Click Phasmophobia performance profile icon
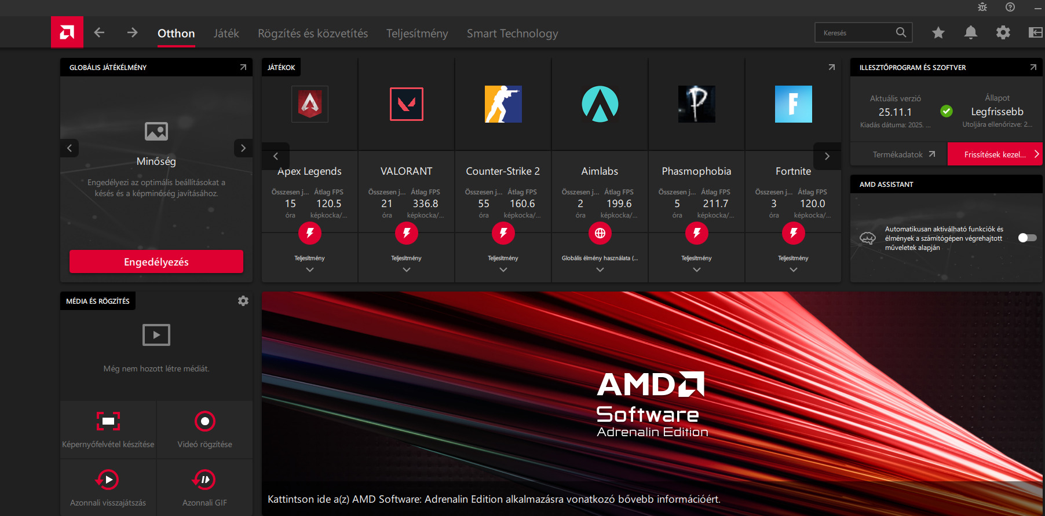The width and height of the screenshot is (1045, 516). (697, 233)
